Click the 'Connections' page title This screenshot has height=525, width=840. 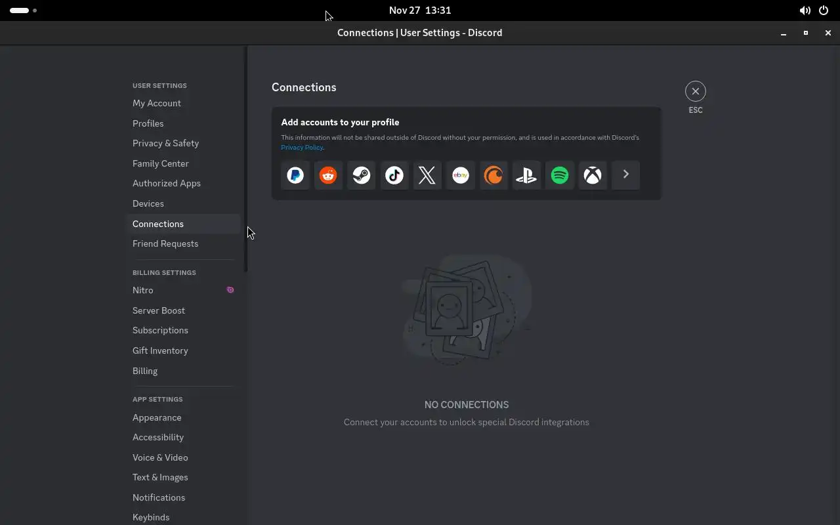(x=304, y=87)
